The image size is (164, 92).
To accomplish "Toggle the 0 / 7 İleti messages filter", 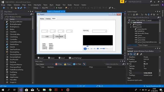I will (77, 64).
